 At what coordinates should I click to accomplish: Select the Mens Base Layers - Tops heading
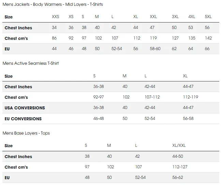[26, 133]
